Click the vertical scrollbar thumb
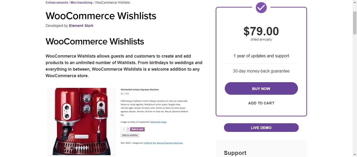Screen dimensions: 357x157 tap(355, 23)
